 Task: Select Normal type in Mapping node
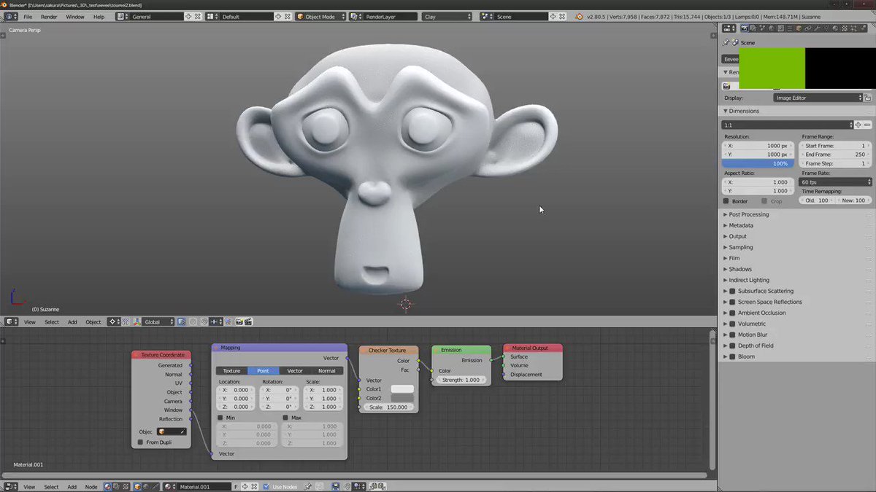327,370
